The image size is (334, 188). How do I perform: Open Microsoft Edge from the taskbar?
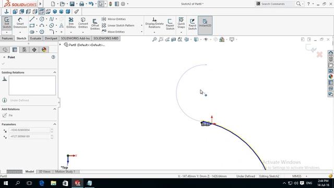point(42,183)
